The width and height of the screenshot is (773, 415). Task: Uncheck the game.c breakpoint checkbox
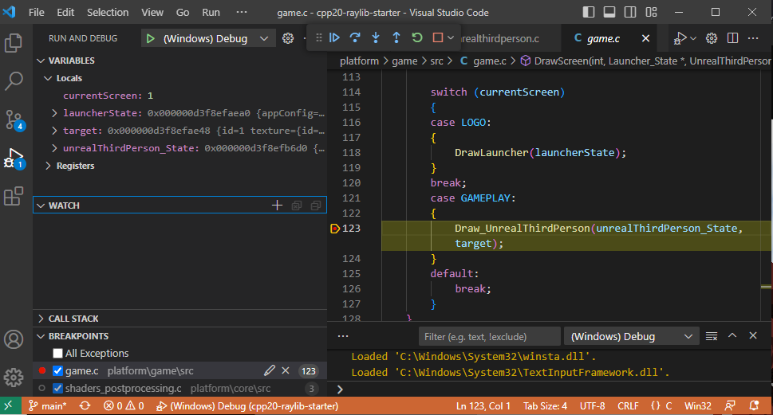point(57,370)
